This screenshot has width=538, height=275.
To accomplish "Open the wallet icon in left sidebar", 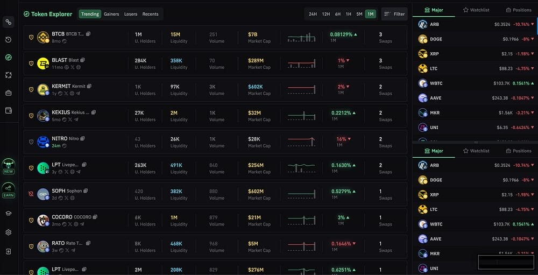I will (8, 110).
